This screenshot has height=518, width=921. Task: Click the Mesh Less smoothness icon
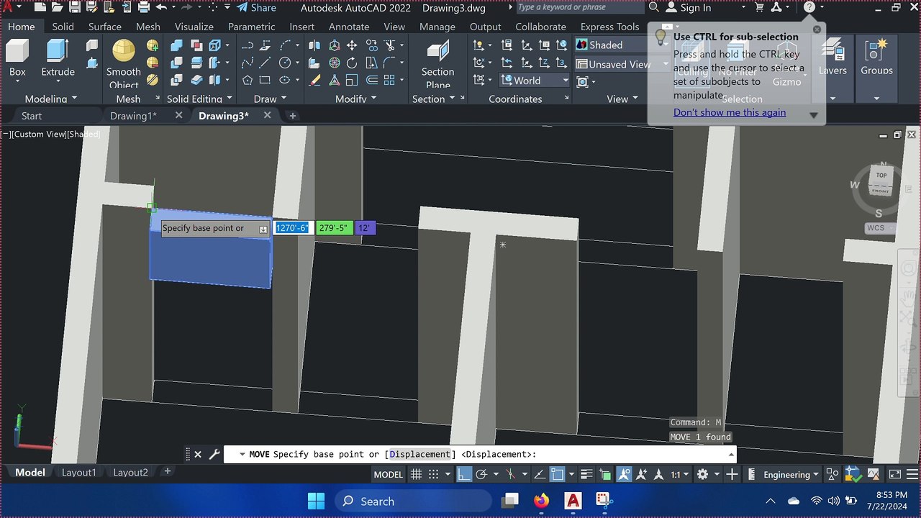[153, 63]
